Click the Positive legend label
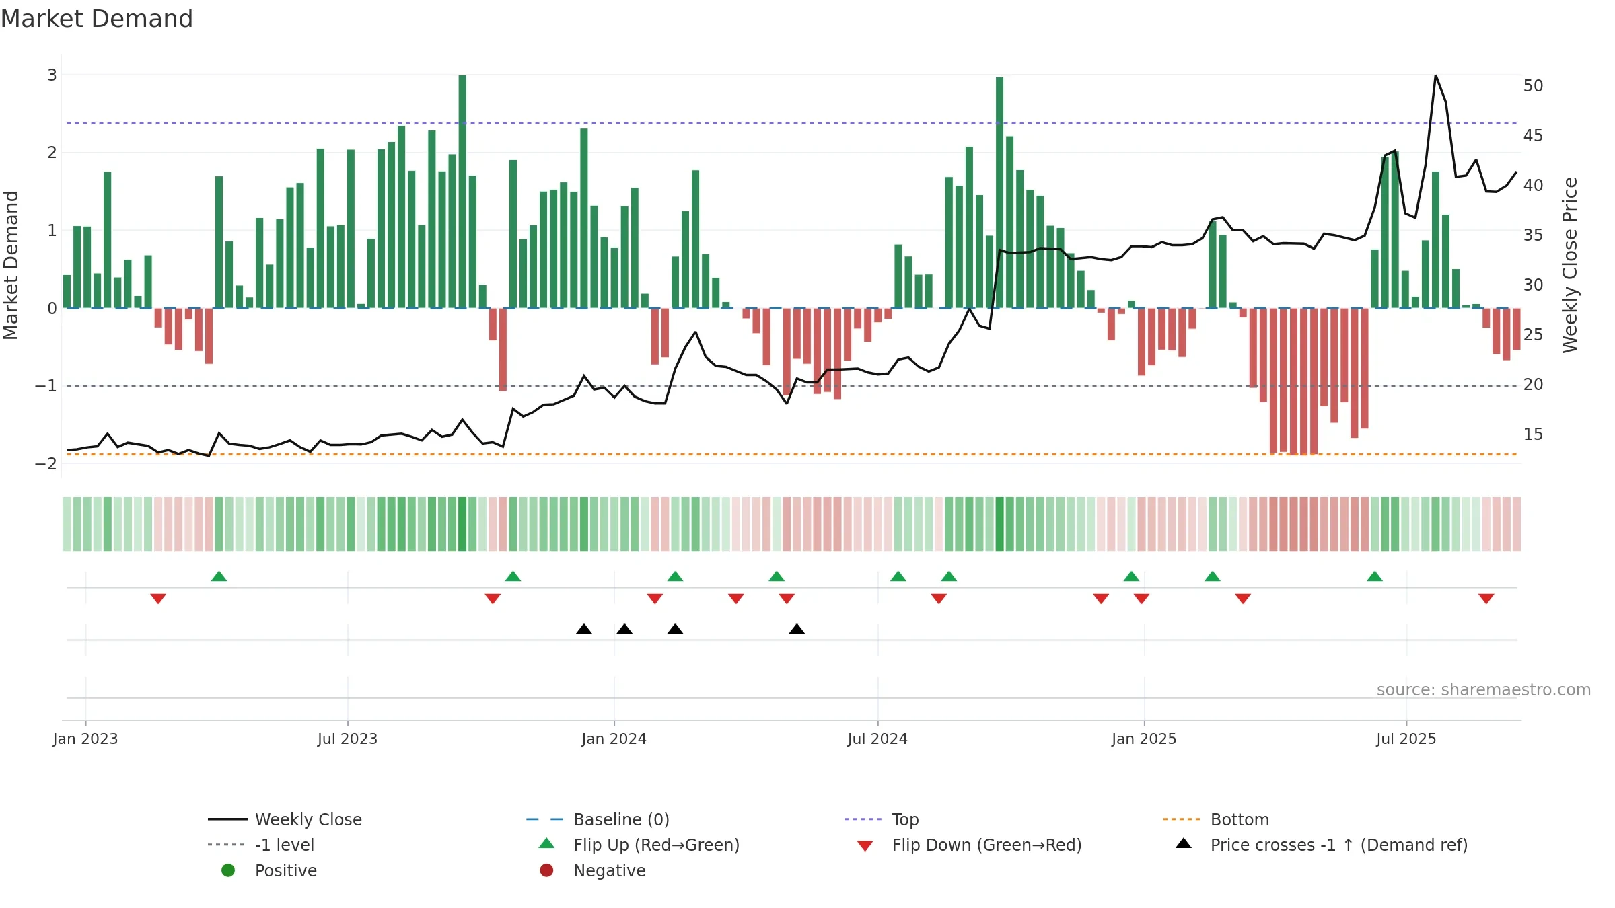 pyautogui.click(x=285, y=870)
